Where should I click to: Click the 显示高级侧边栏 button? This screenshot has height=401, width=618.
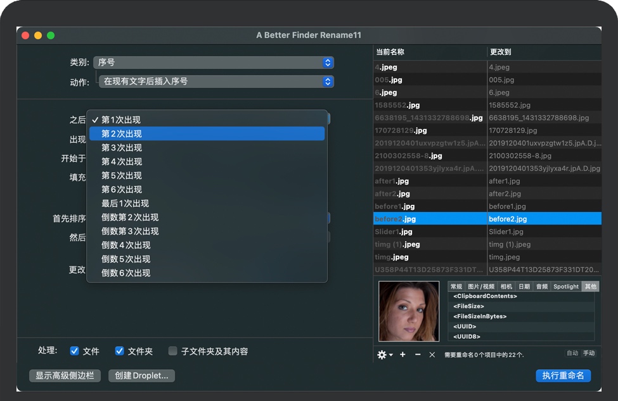[x=65, y=375]
